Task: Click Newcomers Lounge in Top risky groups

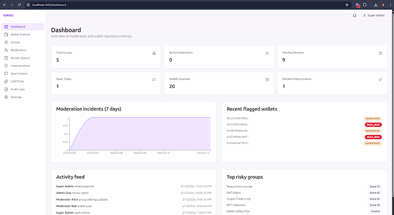Action: (x=239, y=186)
